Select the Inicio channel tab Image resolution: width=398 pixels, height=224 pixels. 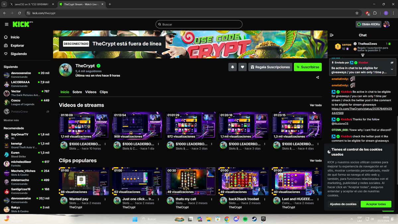tap(65, 92)
